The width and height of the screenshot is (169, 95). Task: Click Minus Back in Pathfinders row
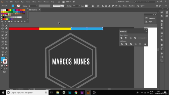tap(145, 44)
